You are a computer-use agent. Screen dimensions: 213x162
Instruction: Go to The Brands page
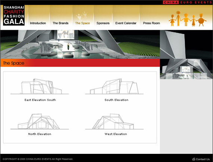click(x=61, y=23)
